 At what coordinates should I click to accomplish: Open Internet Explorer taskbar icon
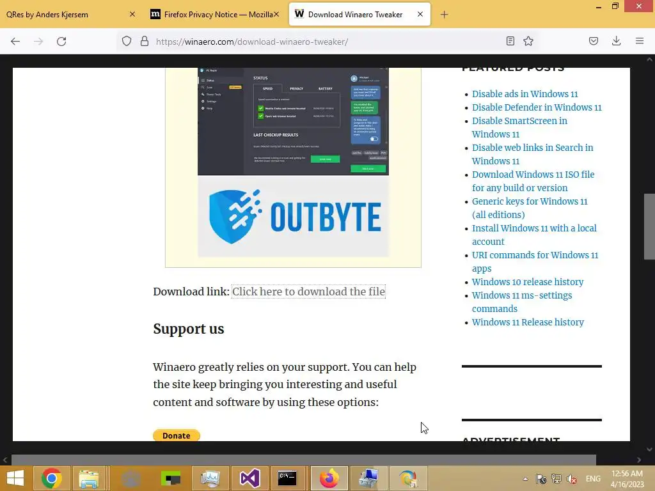(x=408, y=478)
